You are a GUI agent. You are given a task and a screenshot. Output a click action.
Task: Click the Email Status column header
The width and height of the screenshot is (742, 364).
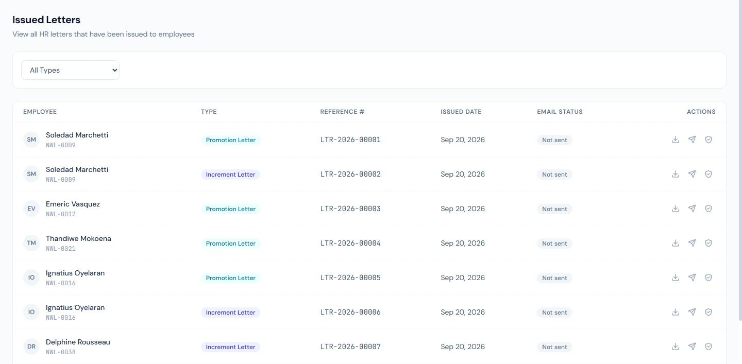[560, 112]
